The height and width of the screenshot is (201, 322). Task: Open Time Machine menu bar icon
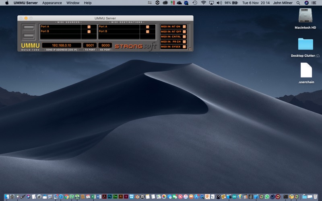[195, 3]
